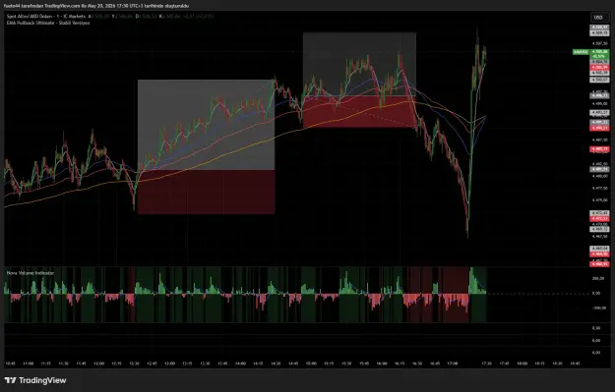Click the 13:00 time axis label
This screenshot has height=392, width=615.
(x=169, y=364)
